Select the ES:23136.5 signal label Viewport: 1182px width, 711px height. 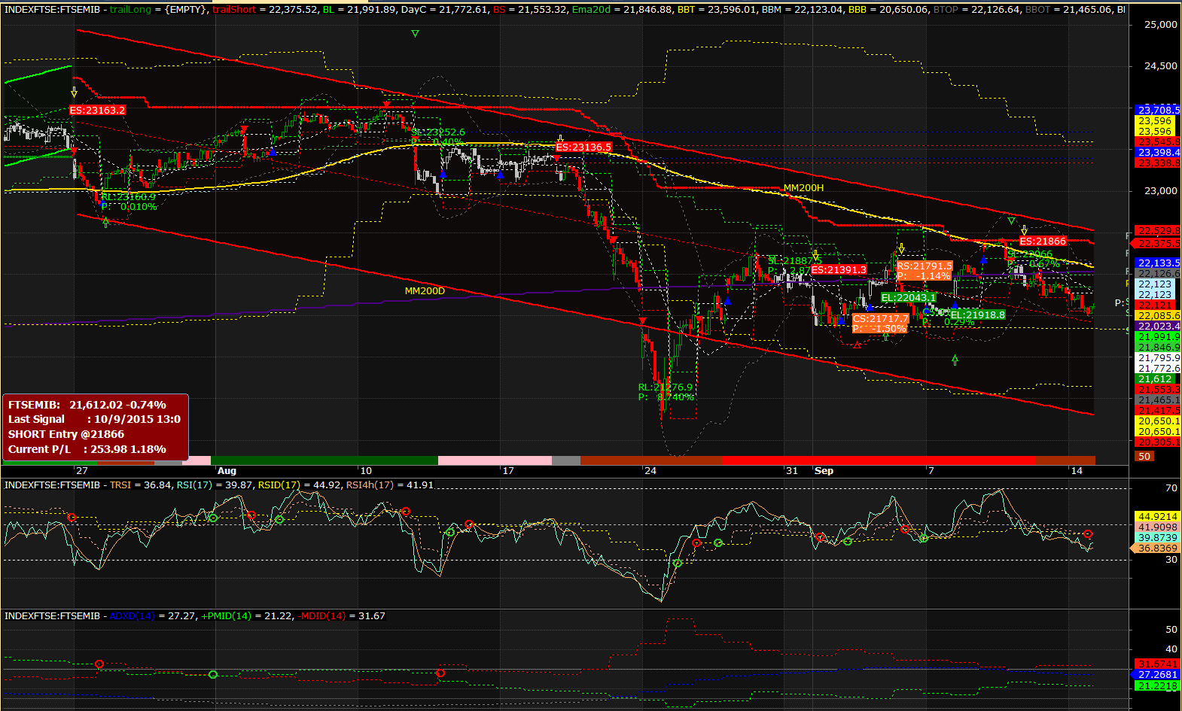click(x=583, y=147)
